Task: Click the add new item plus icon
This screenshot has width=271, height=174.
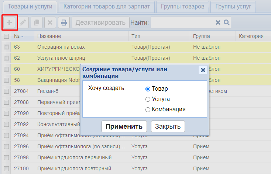Action: 9,22
